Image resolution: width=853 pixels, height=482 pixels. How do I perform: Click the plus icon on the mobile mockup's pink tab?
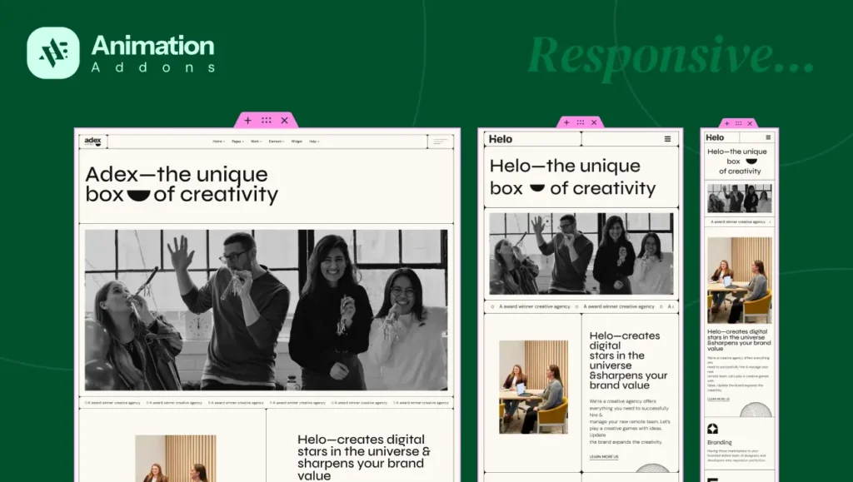tap(727, 124)
